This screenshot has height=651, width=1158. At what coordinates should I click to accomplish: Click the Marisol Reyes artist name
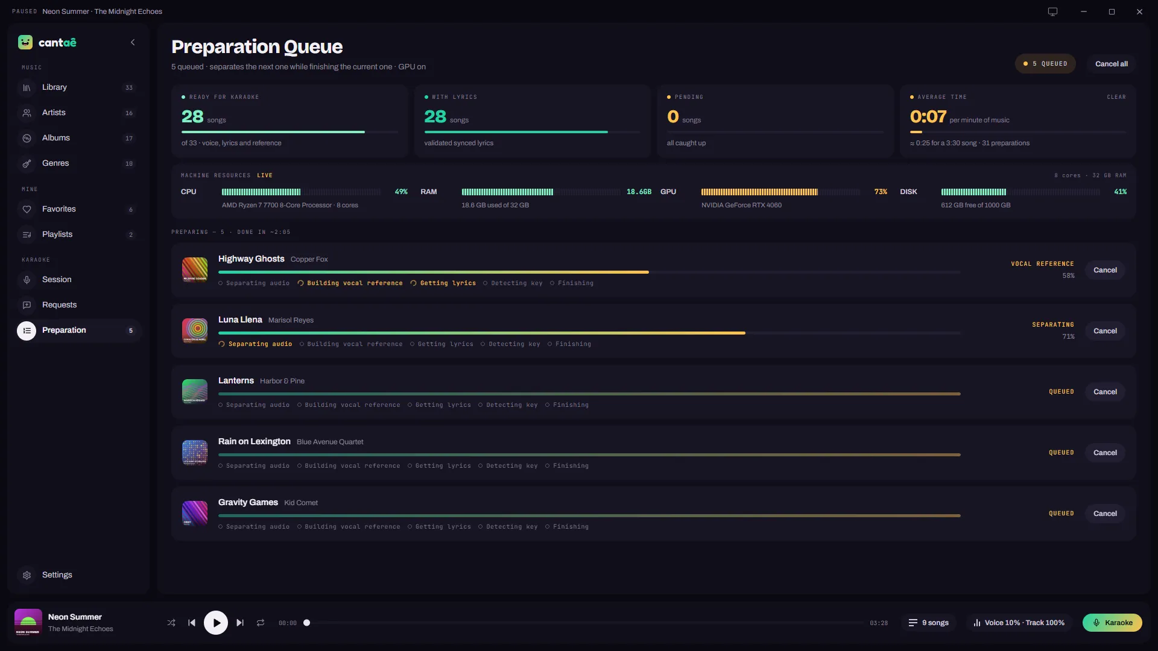(x=291, y=320)
